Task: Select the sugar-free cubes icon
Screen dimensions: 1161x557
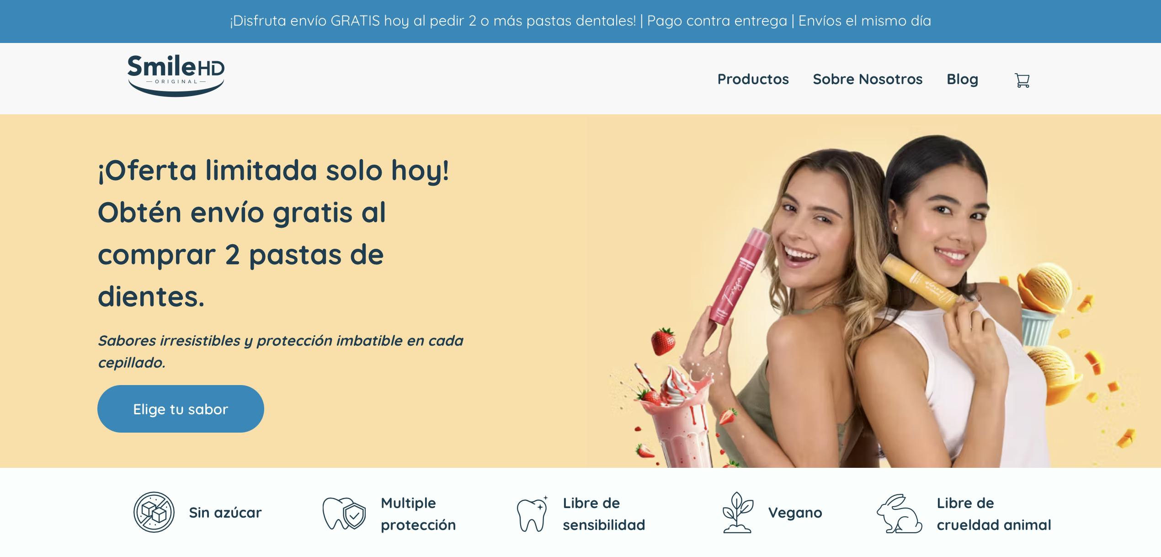Action: 154,512
